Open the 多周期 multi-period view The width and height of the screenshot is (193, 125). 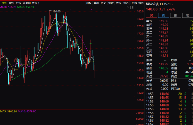(x=27, y=3)
